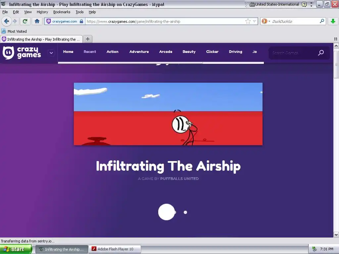The image size is (339, 254).
Task: Open the Beauty category
Action: click(189, 52)
